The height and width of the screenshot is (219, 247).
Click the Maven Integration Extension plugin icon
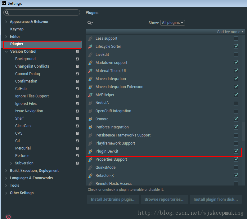[x=90, y=87]
